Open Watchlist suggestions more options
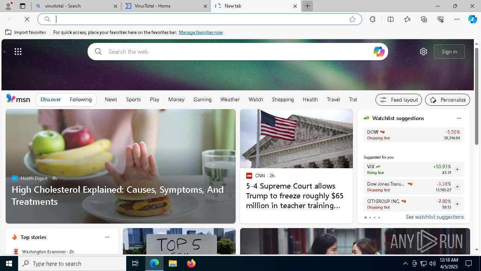The height and width of the screenshot is (271, 481). (458, 118)
